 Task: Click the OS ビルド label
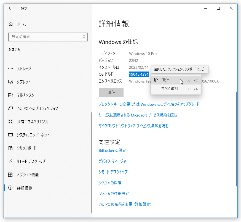pos(106,74)
